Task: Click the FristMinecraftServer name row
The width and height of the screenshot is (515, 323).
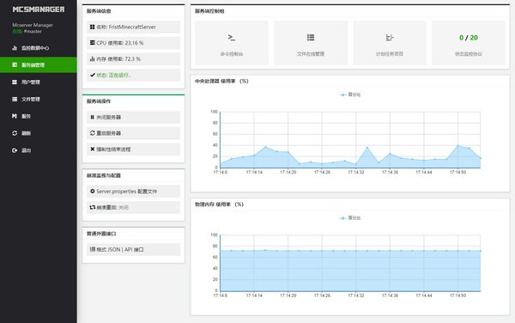Action: click(x=133, y=27)
